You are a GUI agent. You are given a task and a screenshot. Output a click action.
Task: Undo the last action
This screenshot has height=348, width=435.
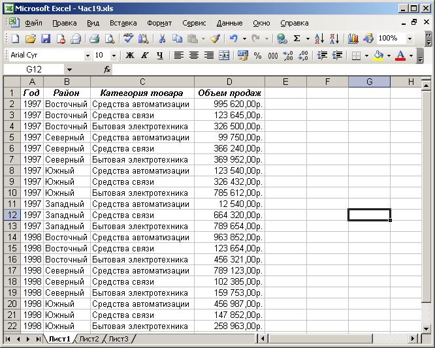tap(234, 39)
